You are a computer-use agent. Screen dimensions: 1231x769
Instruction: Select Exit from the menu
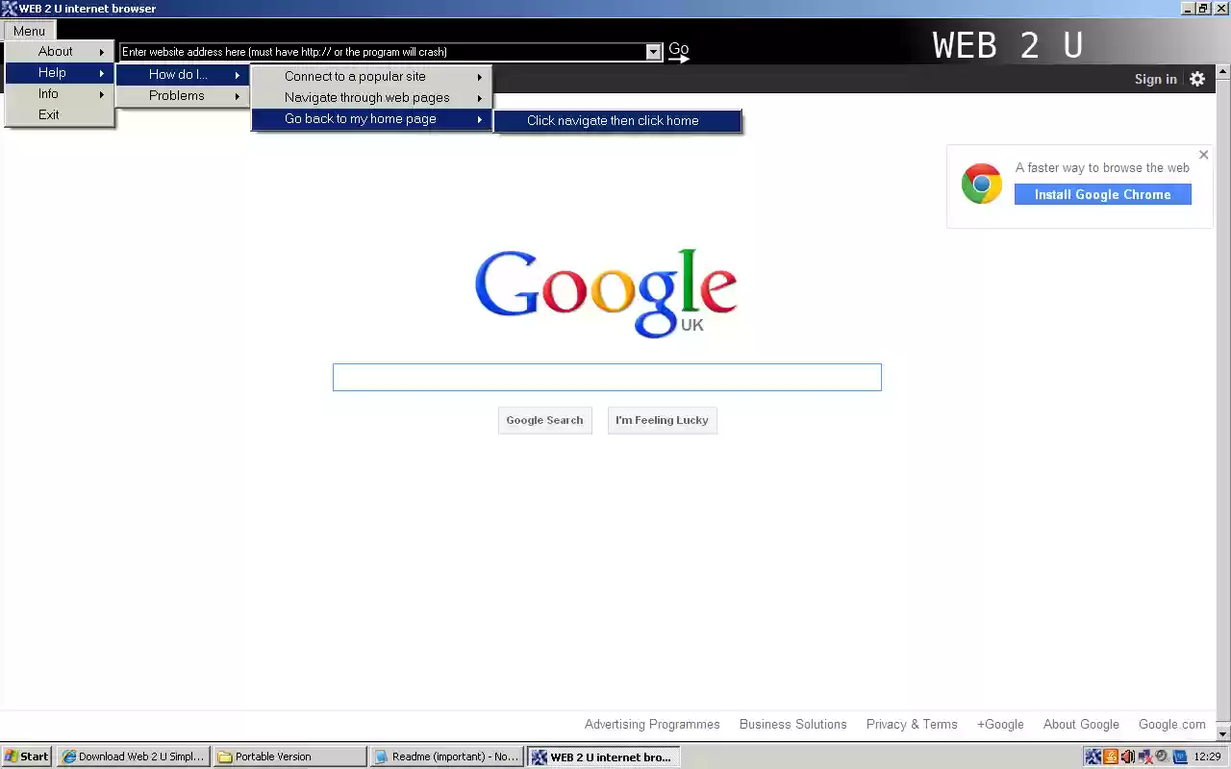tap(48, 114)
